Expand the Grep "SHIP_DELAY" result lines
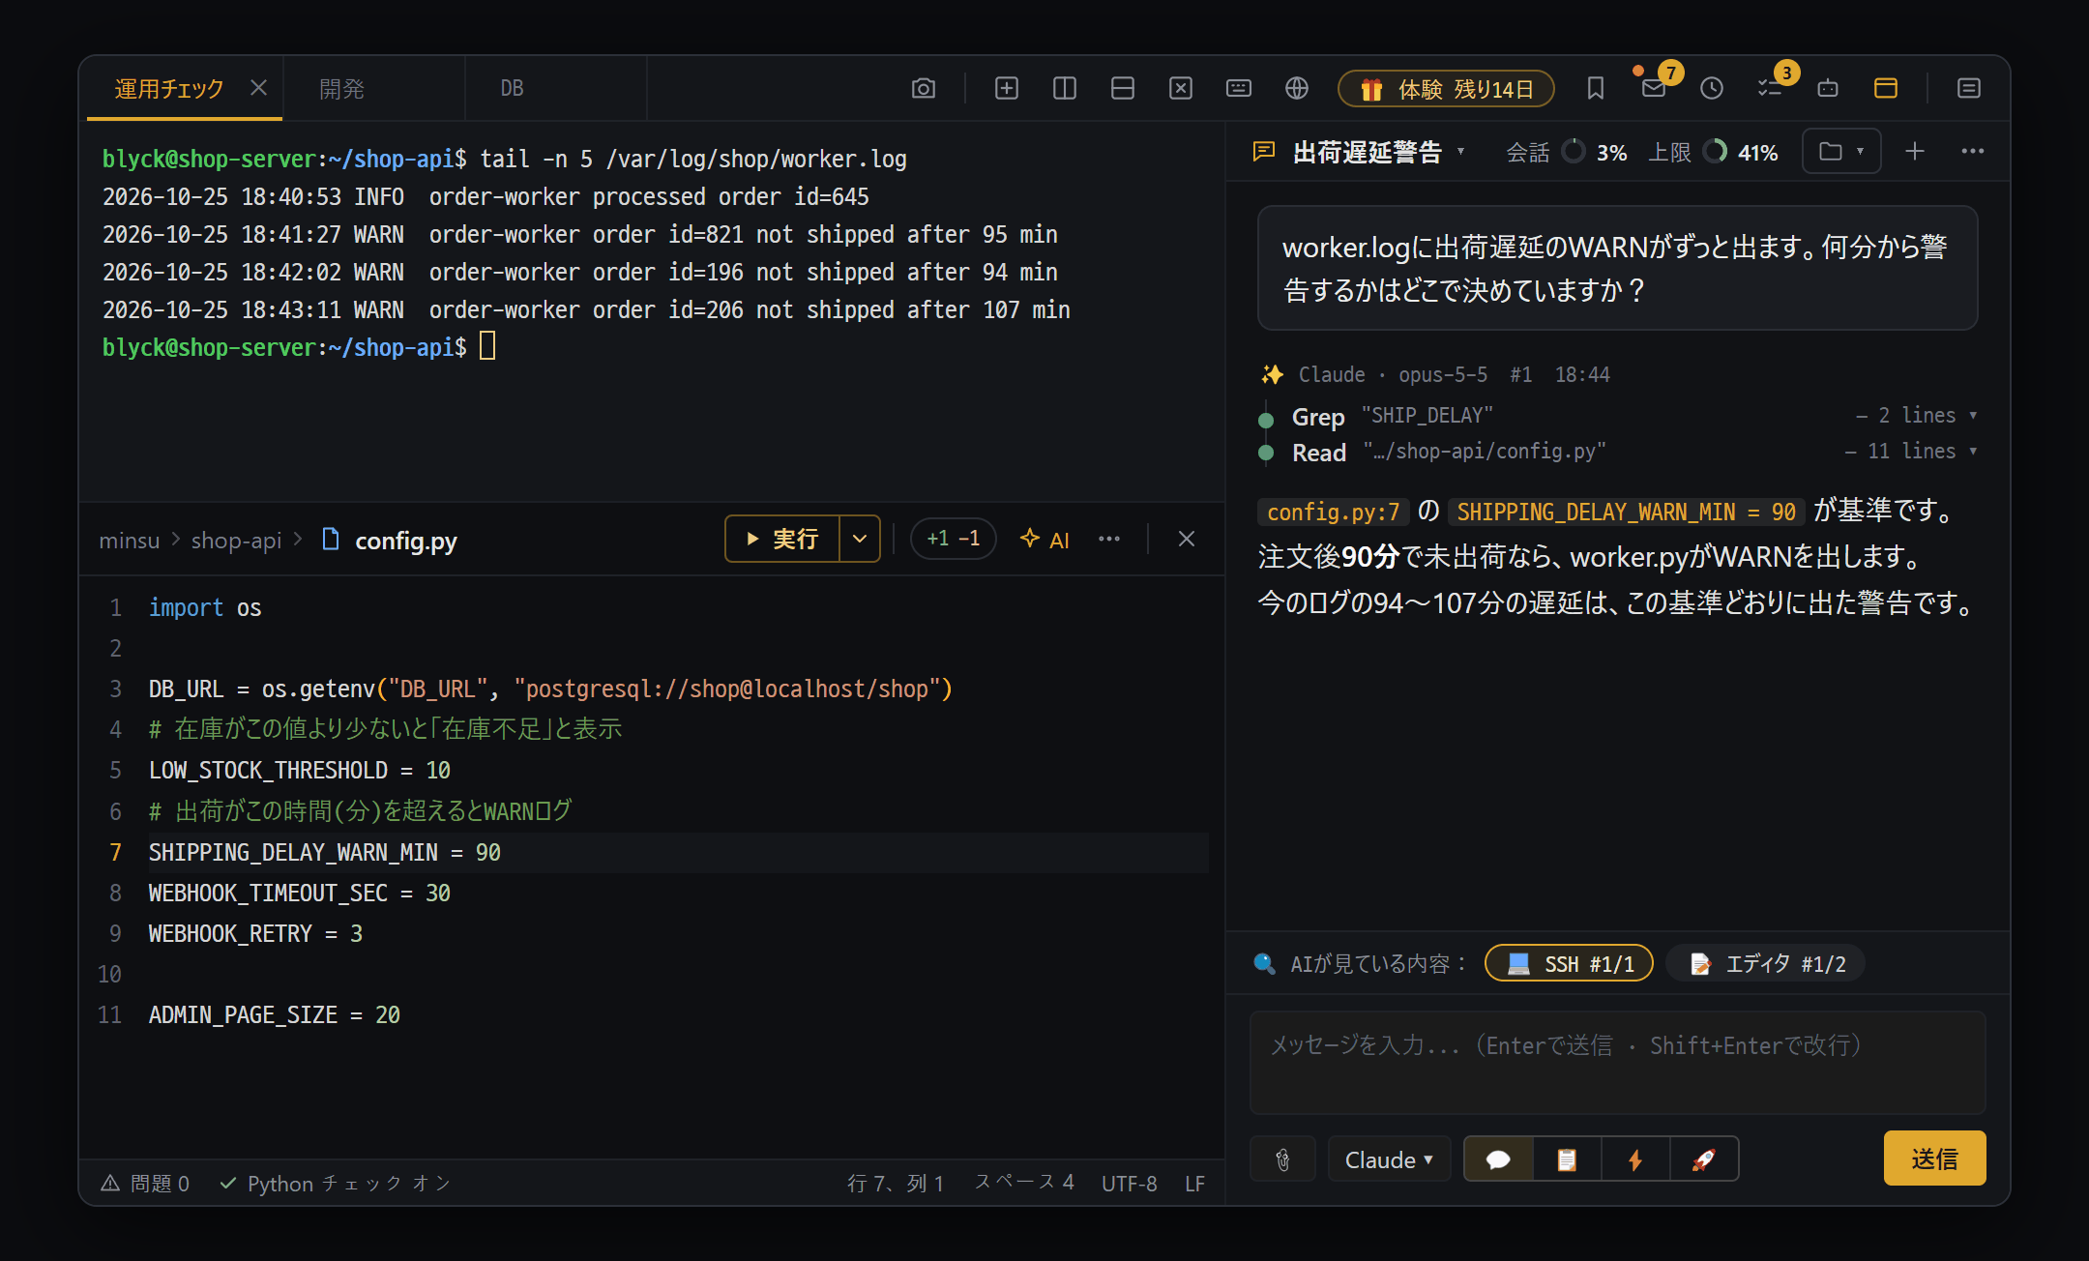 (x=1917, y=416)
